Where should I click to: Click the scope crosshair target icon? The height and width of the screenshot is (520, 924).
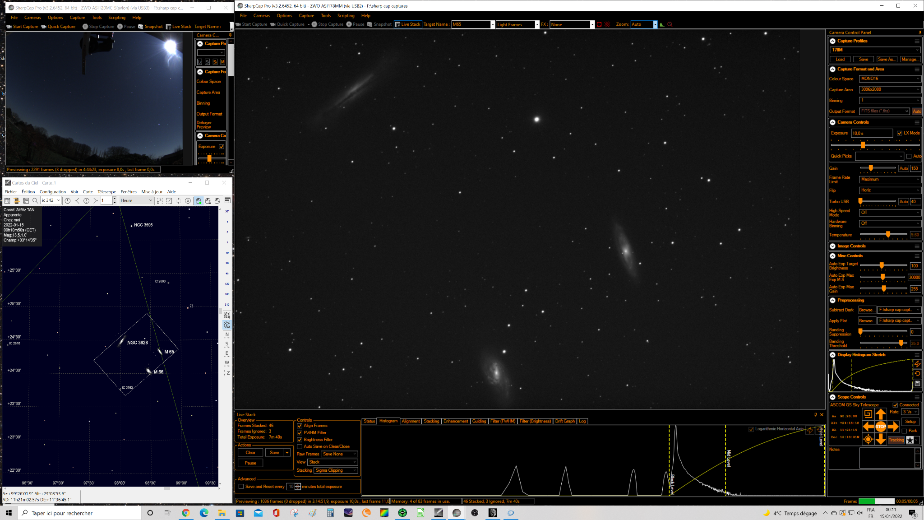click(x=868, y=439)
